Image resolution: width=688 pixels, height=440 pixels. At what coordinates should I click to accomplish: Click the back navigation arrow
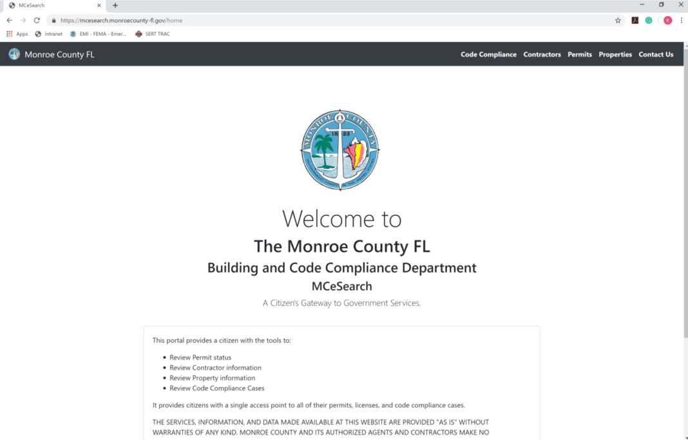8,20
